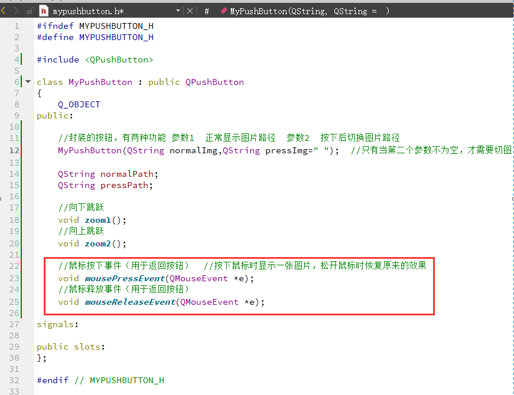Click the #include keyword on line 4
The height and width of the screenshot is (395, 514).
58,60
